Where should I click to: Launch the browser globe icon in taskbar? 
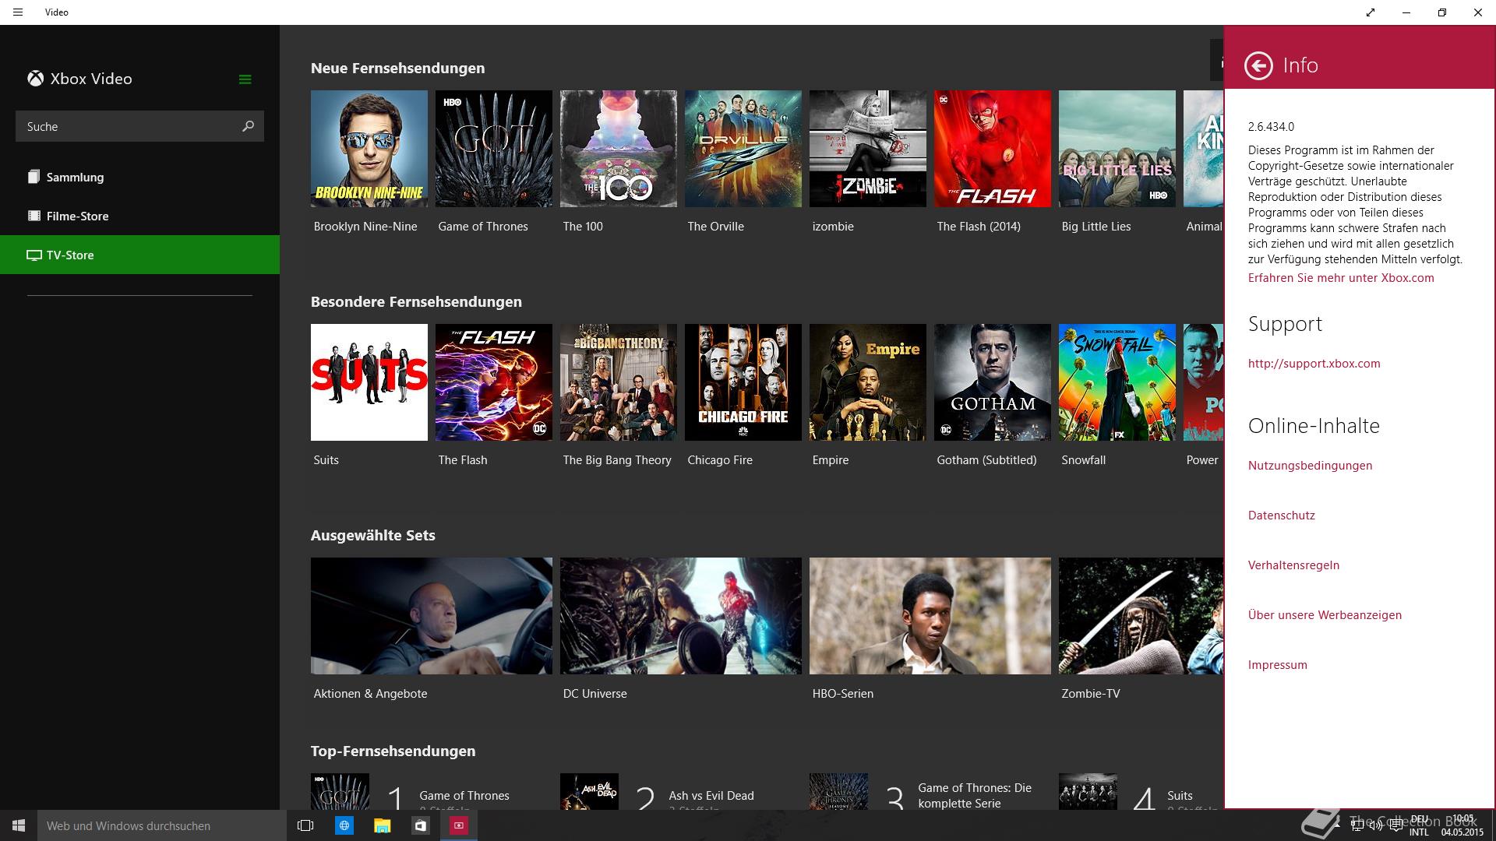click(x=344, y=825)
